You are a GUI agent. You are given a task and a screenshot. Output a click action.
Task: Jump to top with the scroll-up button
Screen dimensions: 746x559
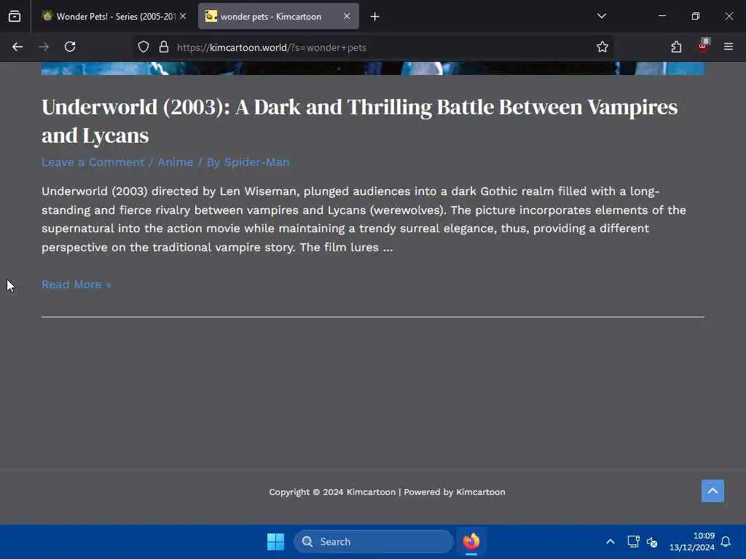(x=712, y=491)
